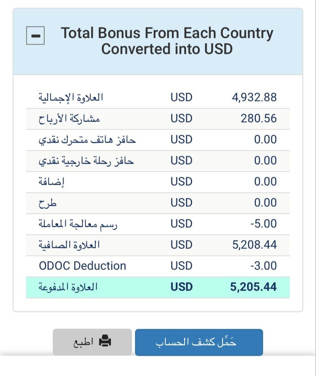Collapse the Total Bonus panel with minus icon

[x=35, y=36]
